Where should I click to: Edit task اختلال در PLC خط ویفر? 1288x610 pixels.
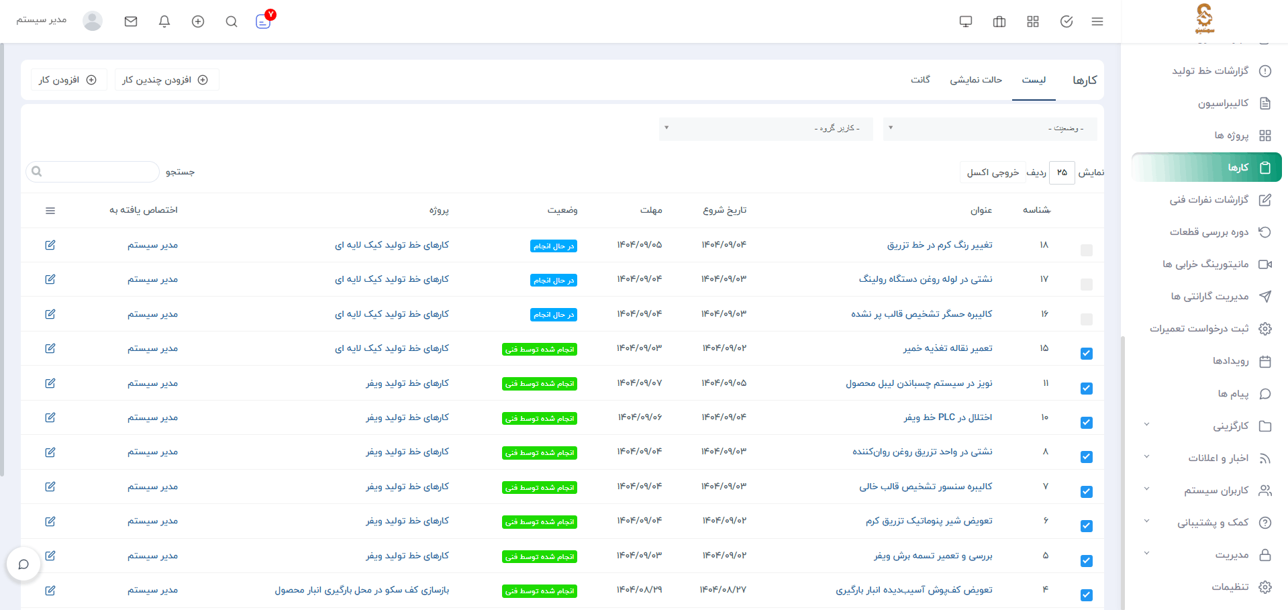coord(50,417)
